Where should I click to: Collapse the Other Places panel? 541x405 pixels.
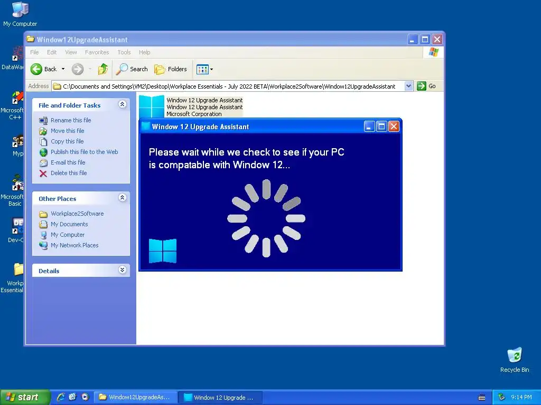click(x=122, y=197)
